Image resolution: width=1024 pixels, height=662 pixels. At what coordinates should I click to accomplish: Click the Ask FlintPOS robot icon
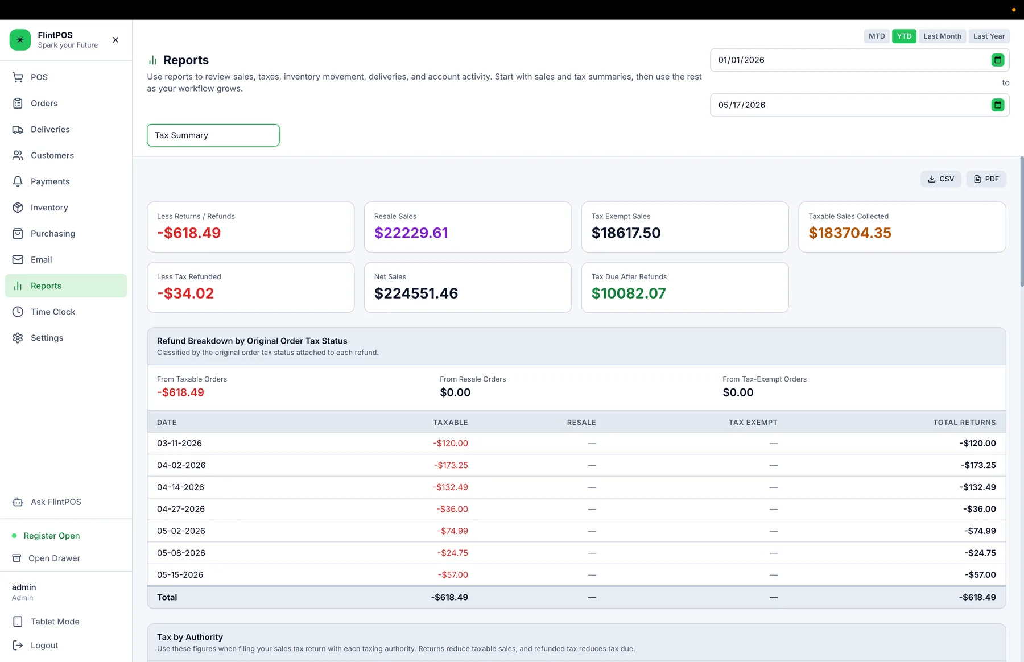(18, 502)
